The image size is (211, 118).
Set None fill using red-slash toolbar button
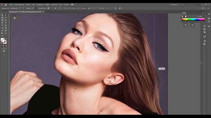pyautogui.click(x=6, y=46)
